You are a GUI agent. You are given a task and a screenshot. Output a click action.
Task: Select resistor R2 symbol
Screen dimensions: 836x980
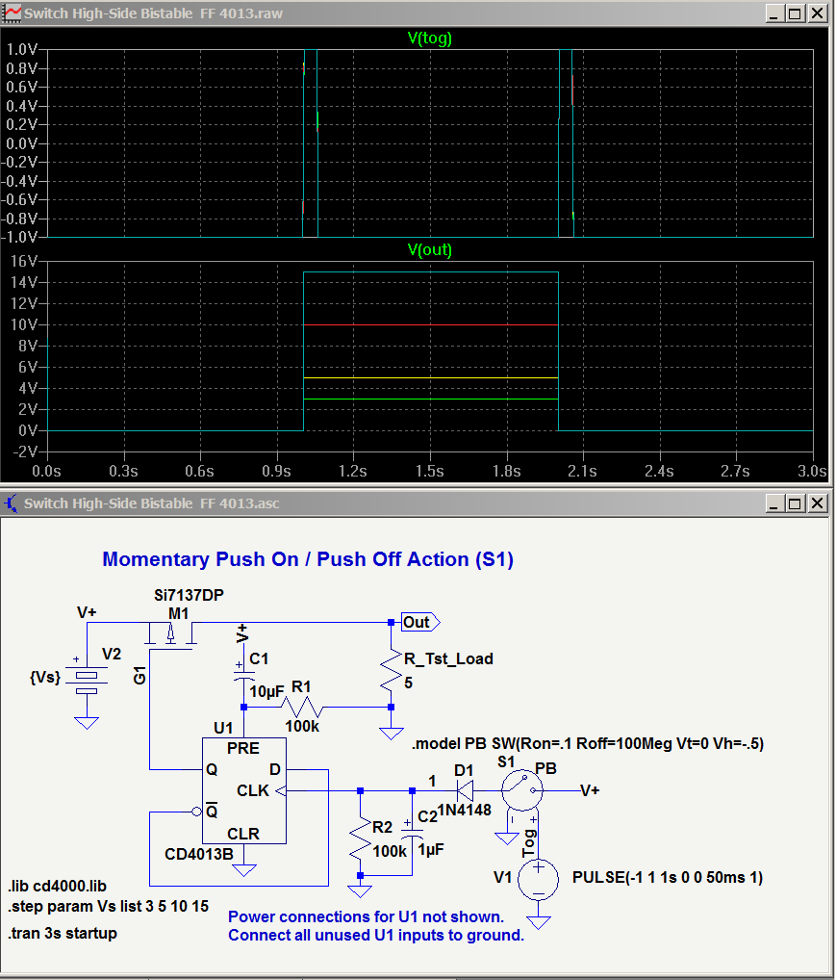coord(361,840)
